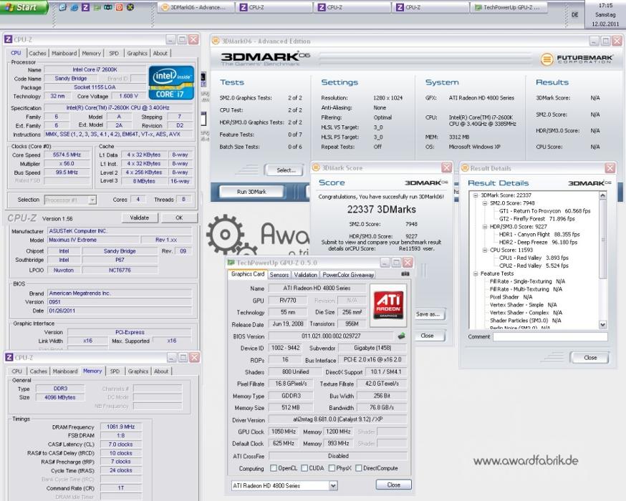
Task: Click the 3DMark06 window title icon
Action: point(216,41)
